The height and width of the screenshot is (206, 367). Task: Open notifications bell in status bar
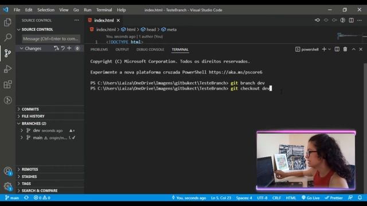(x=360, y=197)
